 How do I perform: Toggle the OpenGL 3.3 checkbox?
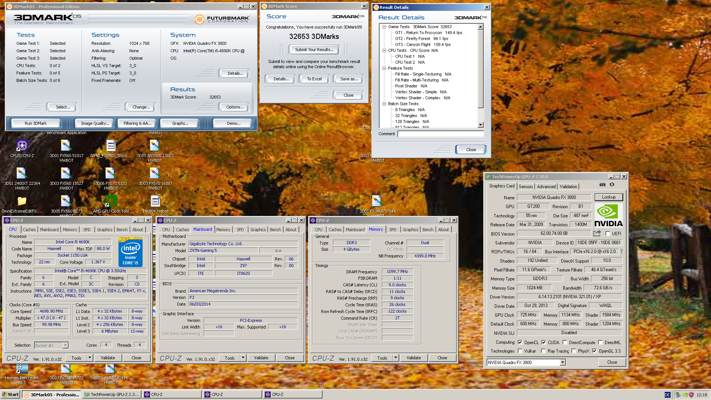[x=594, y=351]
